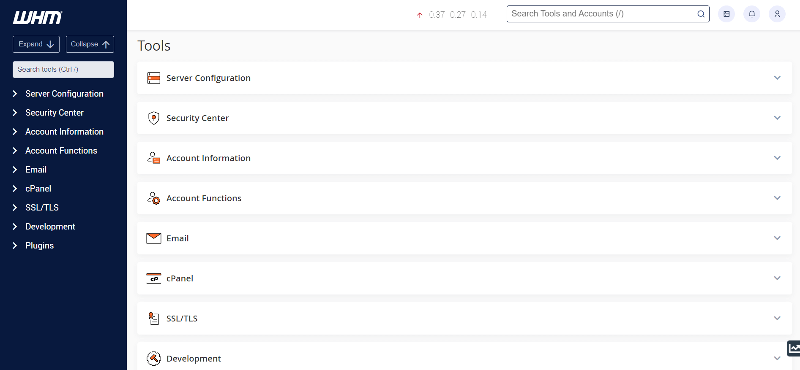Viewport: 800px width, 370px height.
Task: Expand sidebar Security Center arrow
Action: coord(15,113)
